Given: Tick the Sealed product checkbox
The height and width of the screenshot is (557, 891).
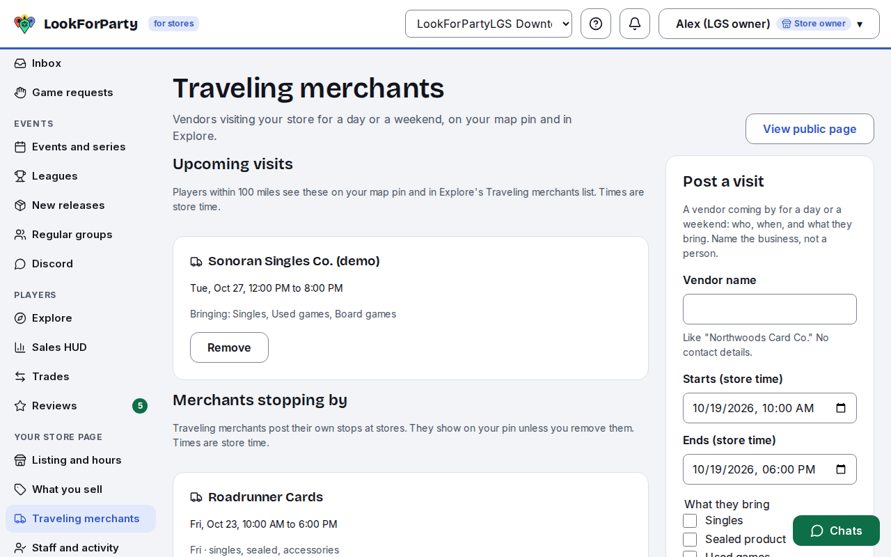Looking at the screenshot, I should 690,540.
